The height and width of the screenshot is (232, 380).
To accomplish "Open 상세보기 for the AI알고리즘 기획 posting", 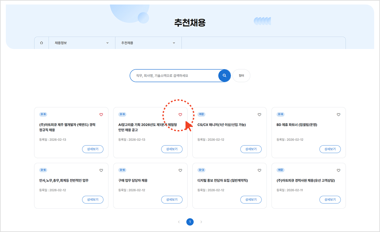I will point(172,149).
